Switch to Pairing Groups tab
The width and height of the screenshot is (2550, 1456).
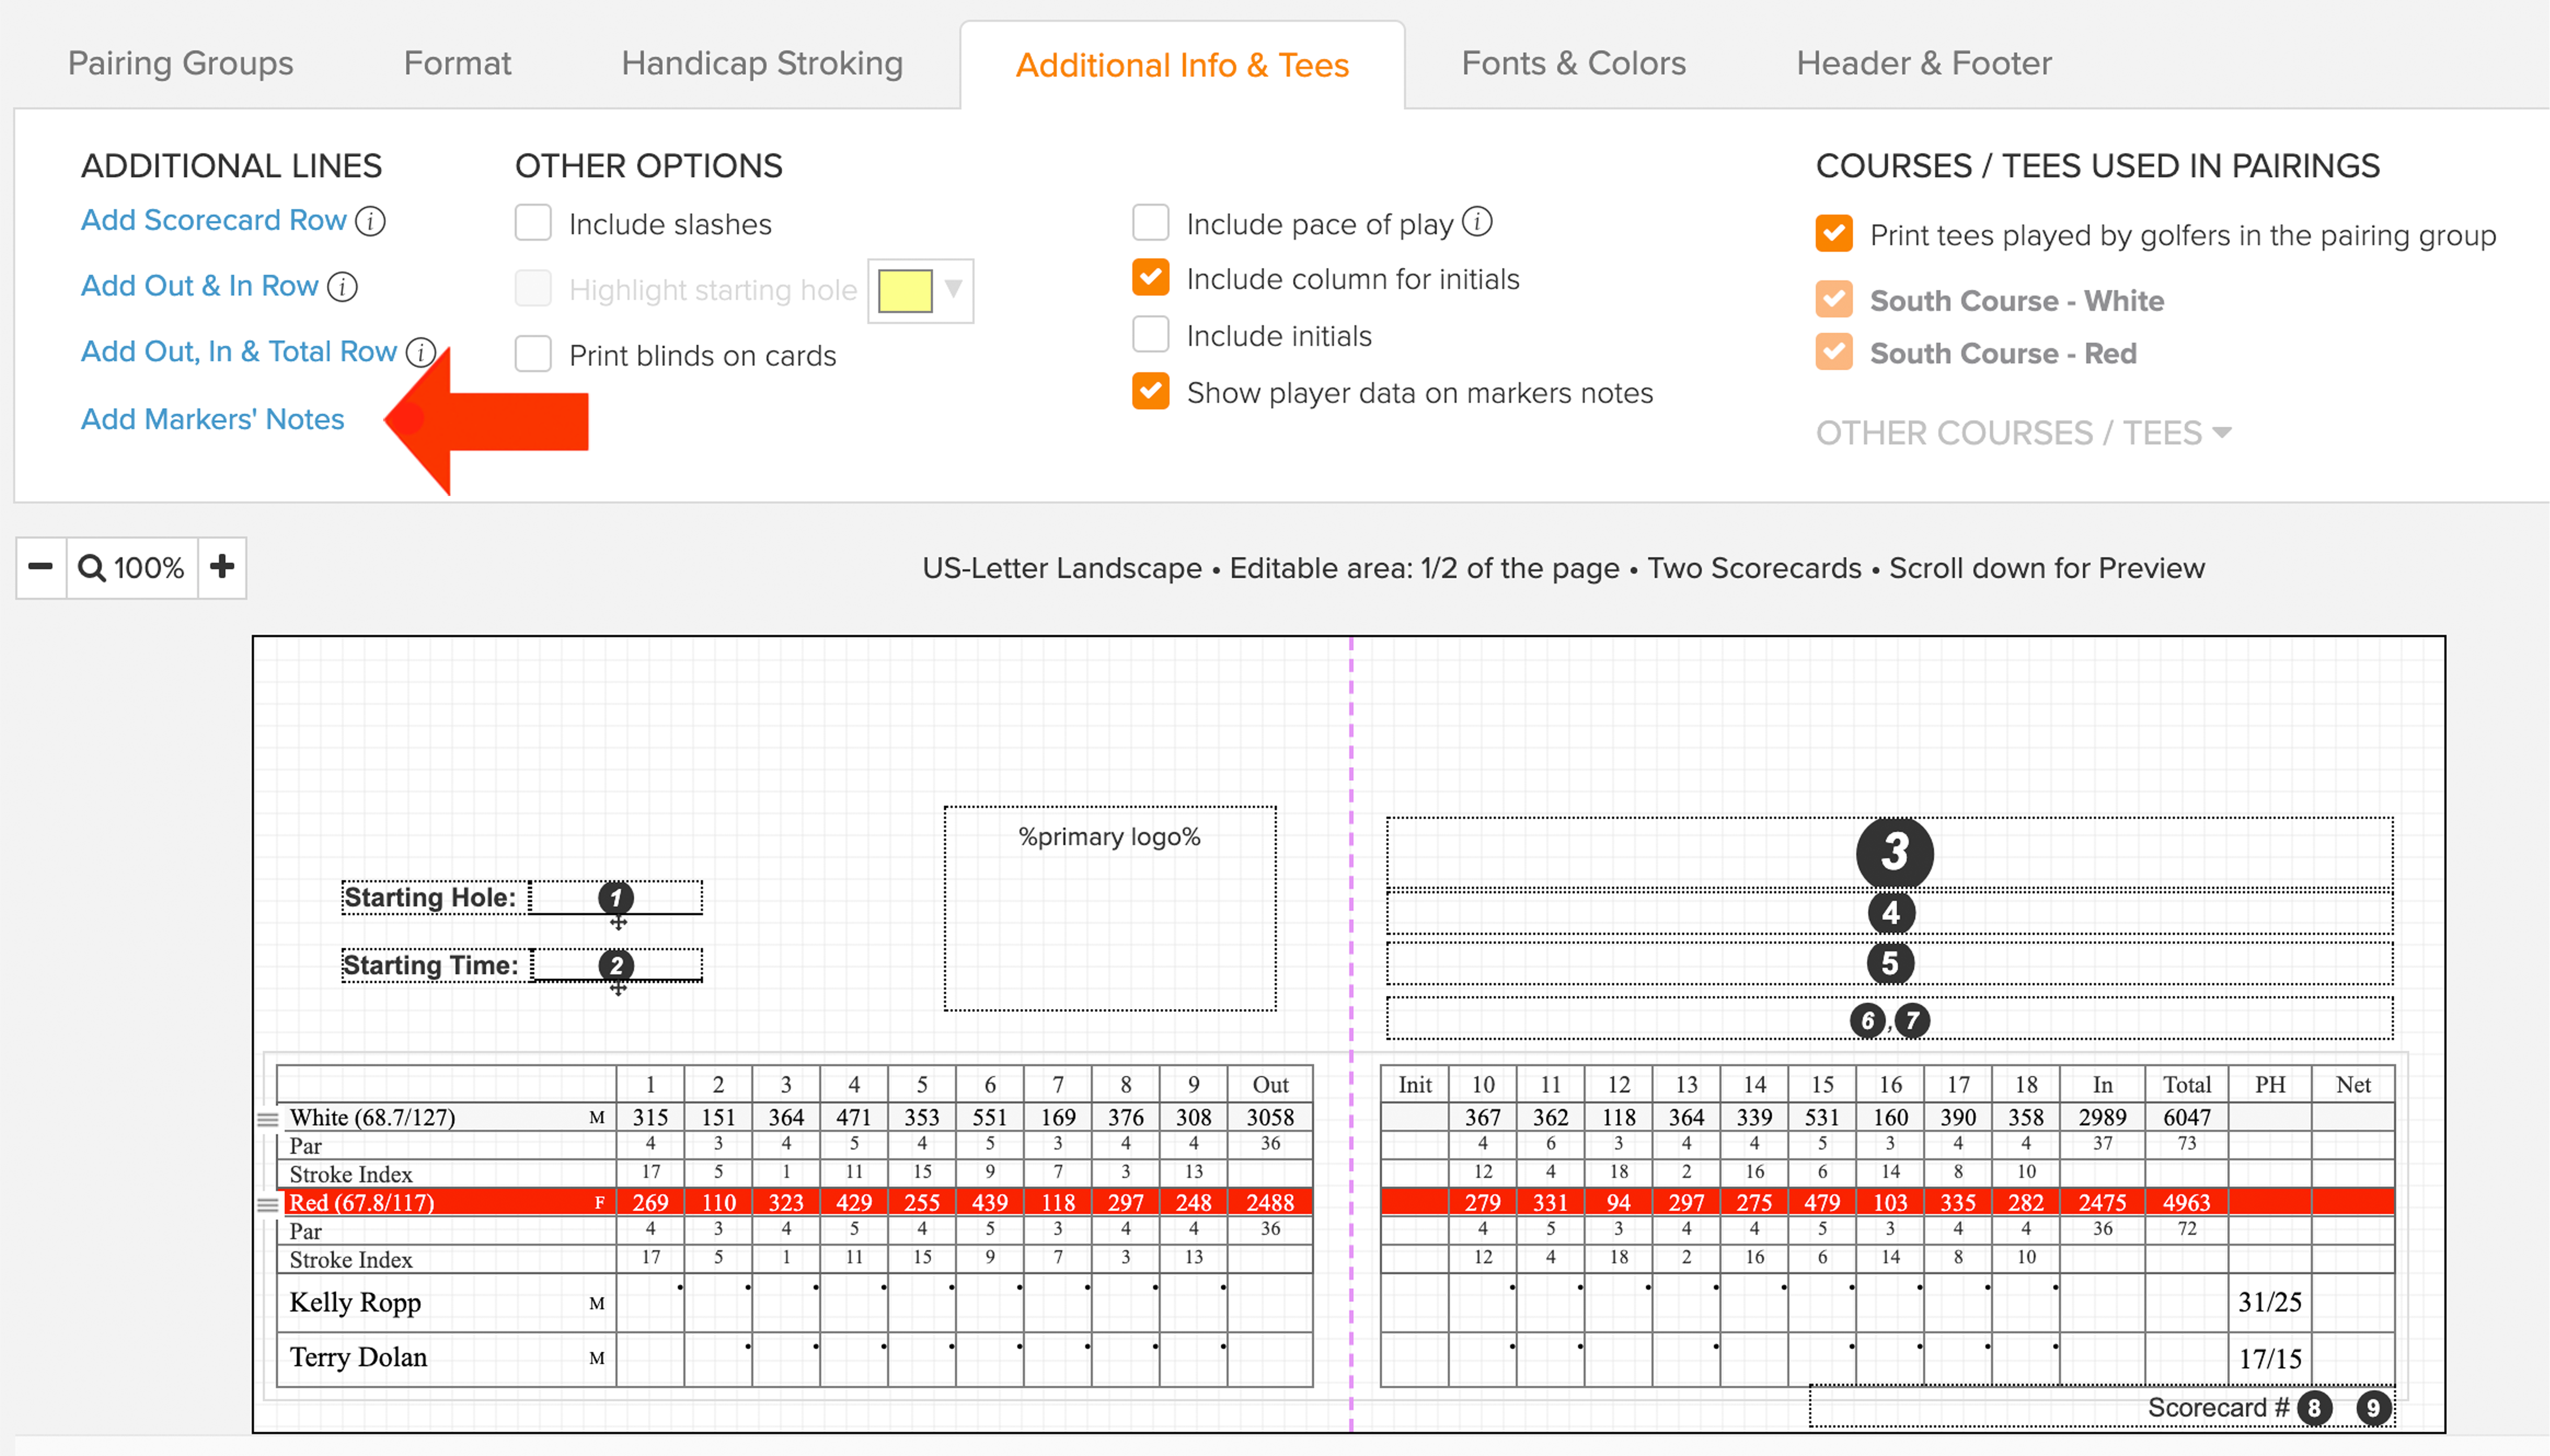point(181,64)
